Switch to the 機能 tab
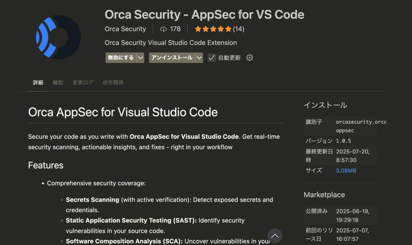412x245 pixels. 58,83
